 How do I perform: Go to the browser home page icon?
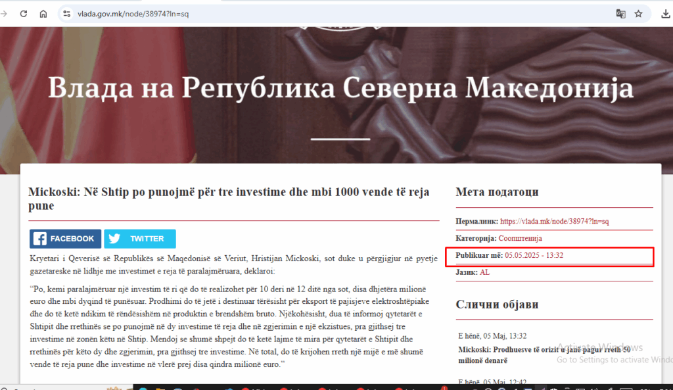43,14
